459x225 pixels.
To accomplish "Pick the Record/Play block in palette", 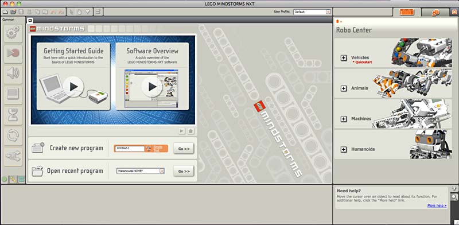I will (x=13, y=53).
